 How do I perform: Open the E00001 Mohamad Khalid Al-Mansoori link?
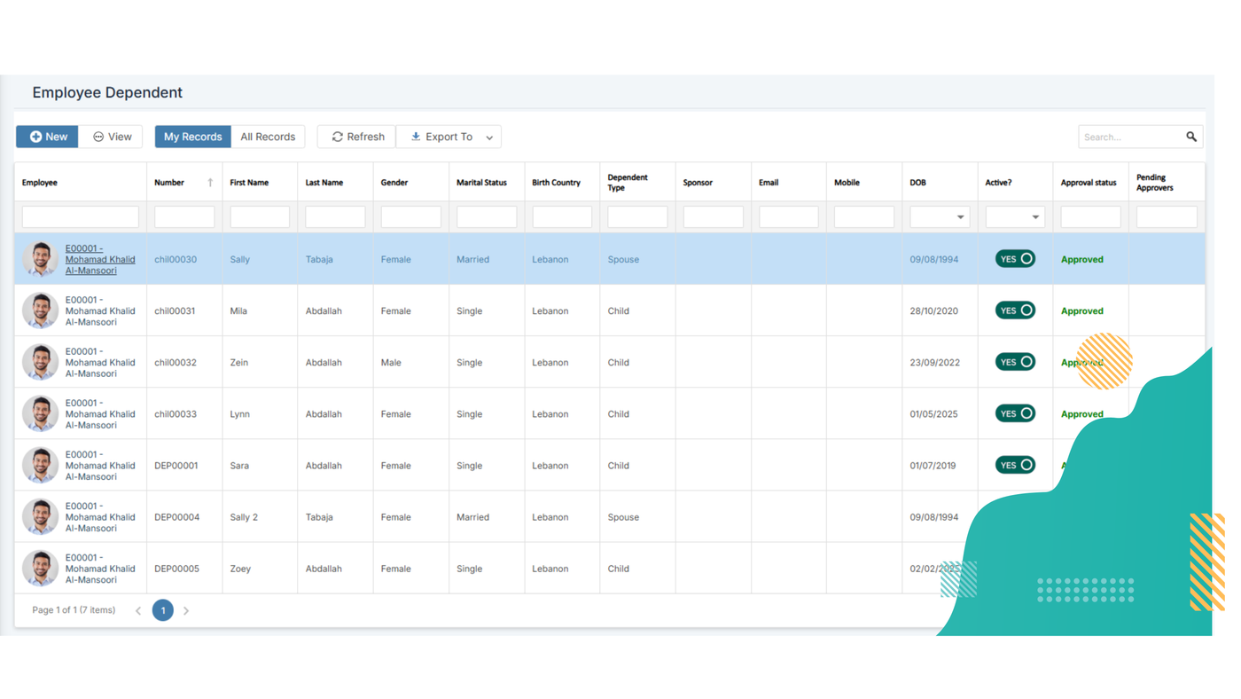pos(99,259)
